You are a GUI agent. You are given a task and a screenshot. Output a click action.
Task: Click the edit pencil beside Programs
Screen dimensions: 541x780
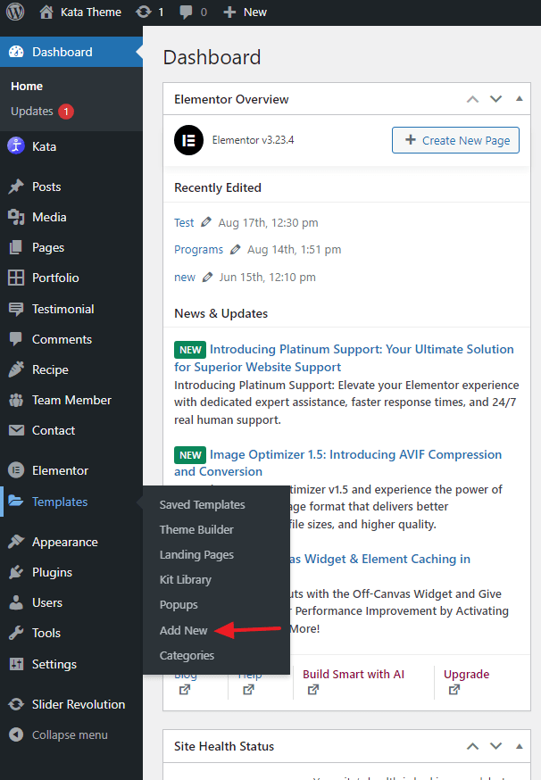[x=236, y=250]
